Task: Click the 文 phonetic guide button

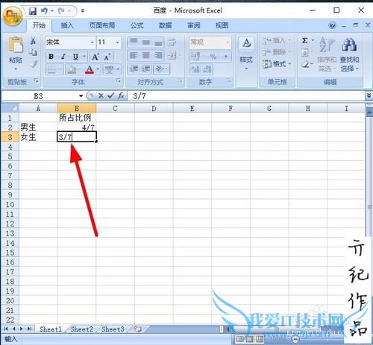Action: [x=109, y=69]
